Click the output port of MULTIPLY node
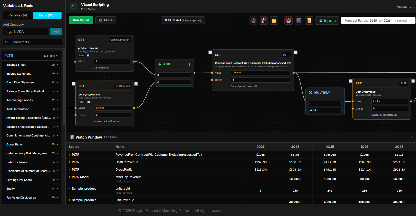Viewport: 416px width, 216px height. pos(344,102)
